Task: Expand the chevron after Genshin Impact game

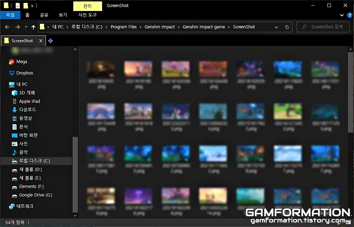Action: coord(229,27)
